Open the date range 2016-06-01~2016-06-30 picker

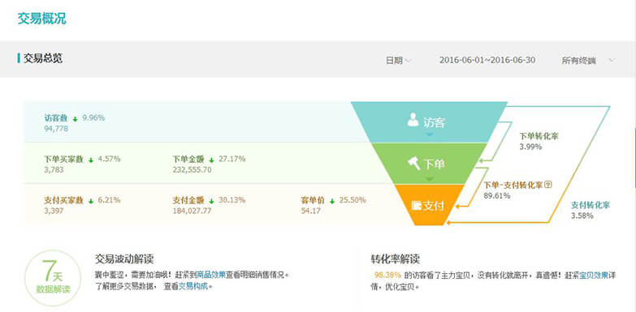coord(487,60)
